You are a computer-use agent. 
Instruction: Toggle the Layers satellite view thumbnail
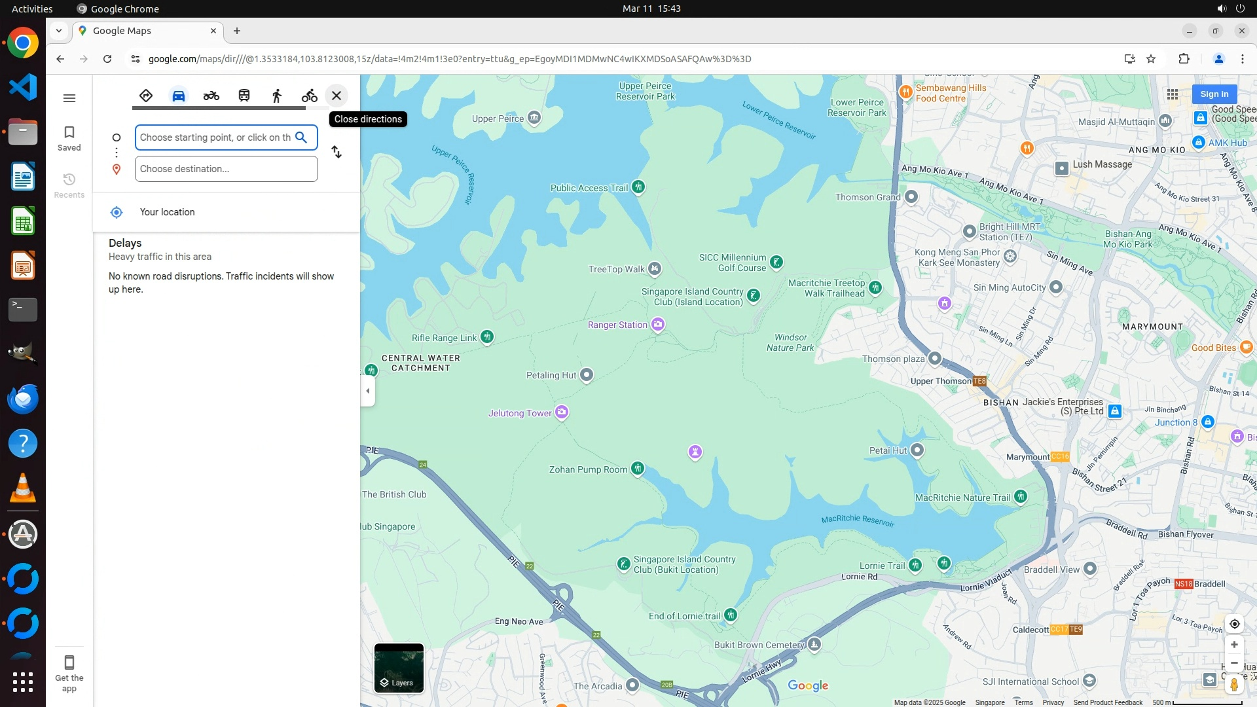[x=399, y=668]
